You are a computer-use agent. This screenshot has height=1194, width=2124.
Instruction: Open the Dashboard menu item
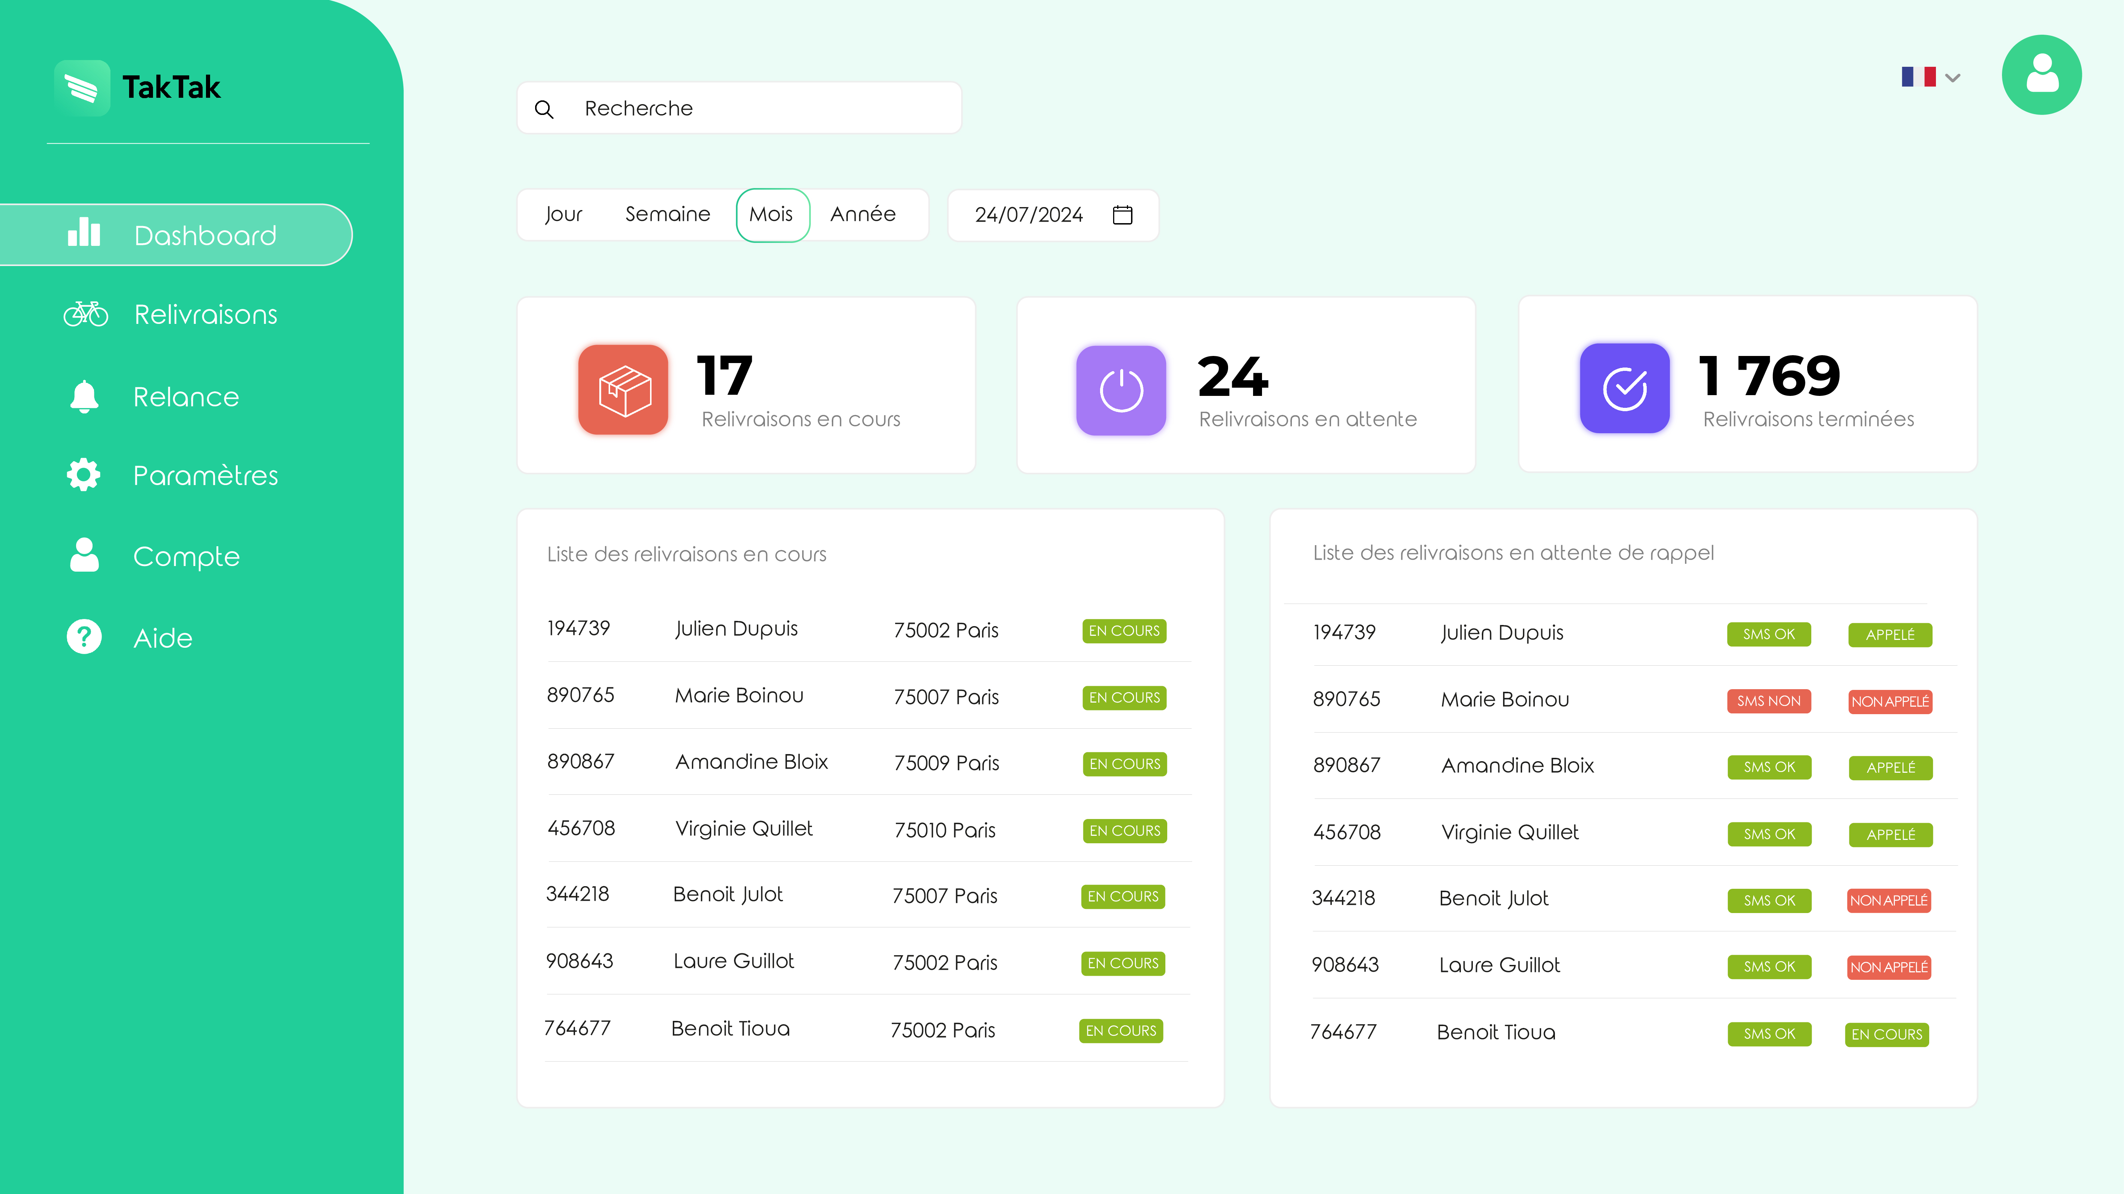pyautogui.click(x=176, y=235)
